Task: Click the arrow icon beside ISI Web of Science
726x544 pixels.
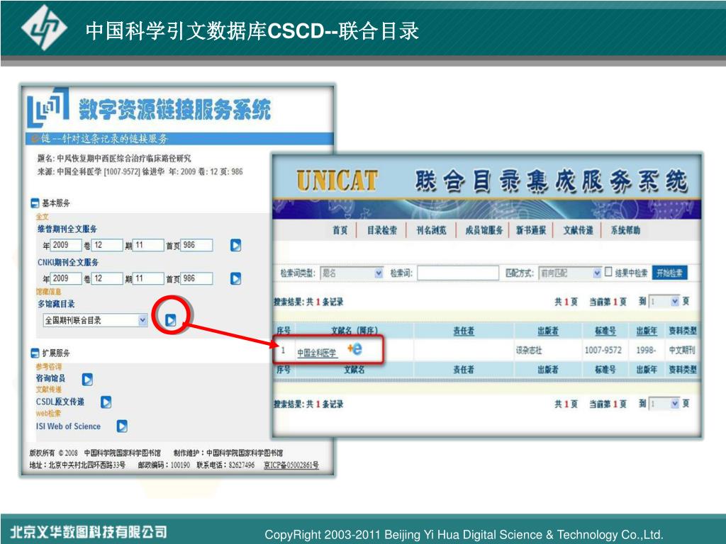Action: click(x=122, y=426)
